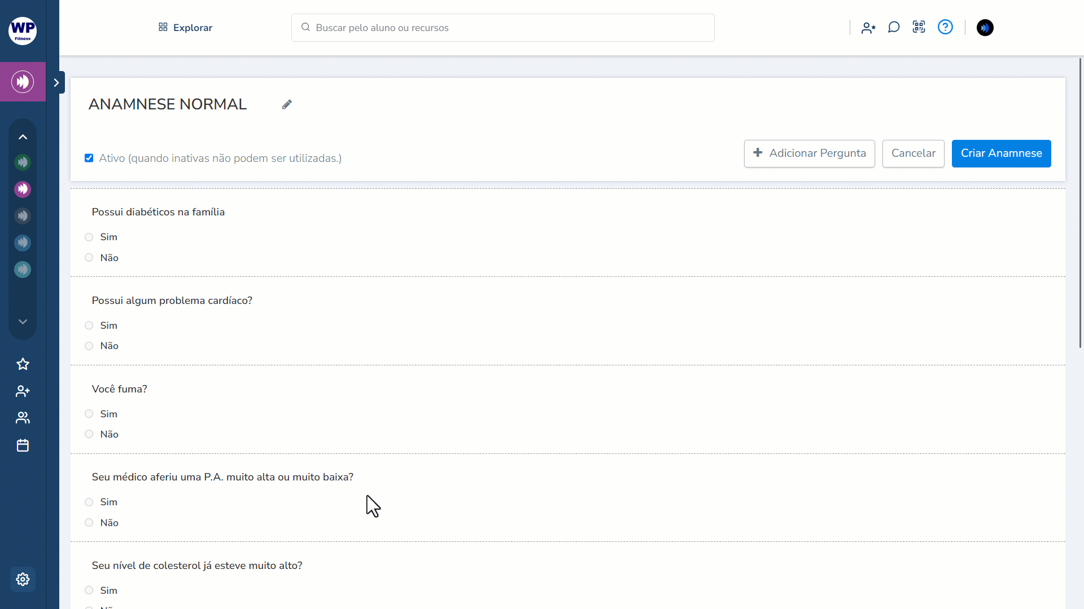The width and height of the screenshot is (1084, 609).
Task: Open the calendar icon in sidebar
Action: click(x=23, y=445)
